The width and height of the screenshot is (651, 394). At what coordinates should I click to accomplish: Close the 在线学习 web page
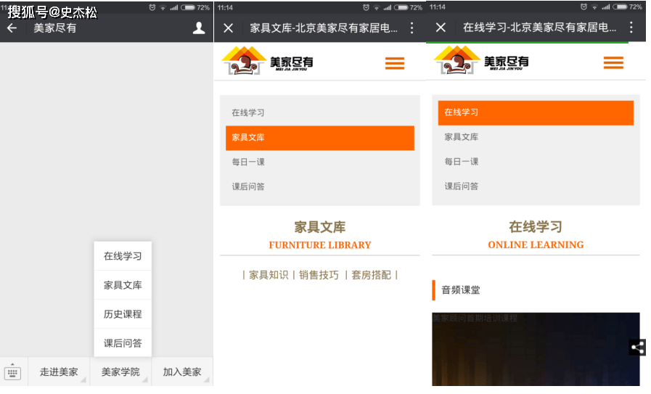click(441, 28)
